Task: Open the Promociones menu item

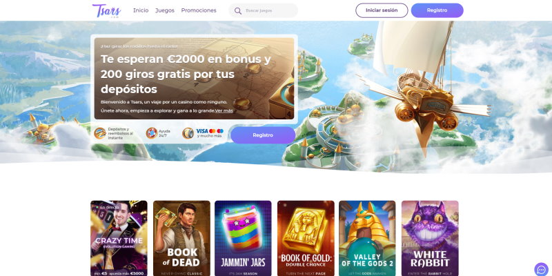Action: (x=199, y=10)
